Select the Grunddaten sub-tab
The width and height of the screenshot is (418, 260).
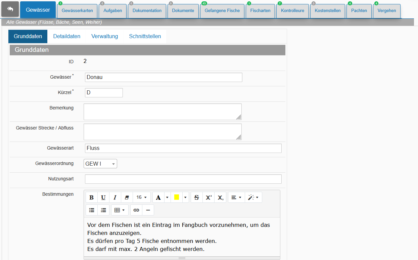tap(28, 36)
